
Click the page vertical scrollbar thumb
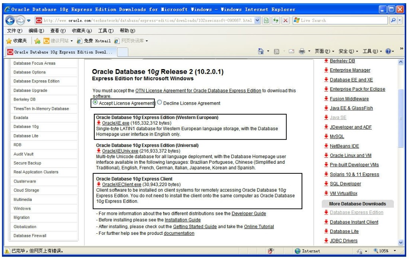point(401,118)
